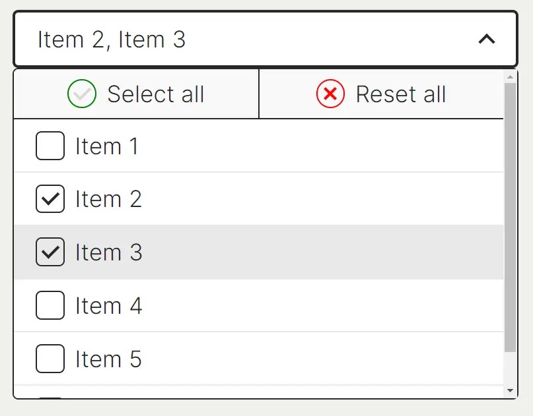
Task: Check the Item 1 checkbox
Action: [x=50, y=146]
